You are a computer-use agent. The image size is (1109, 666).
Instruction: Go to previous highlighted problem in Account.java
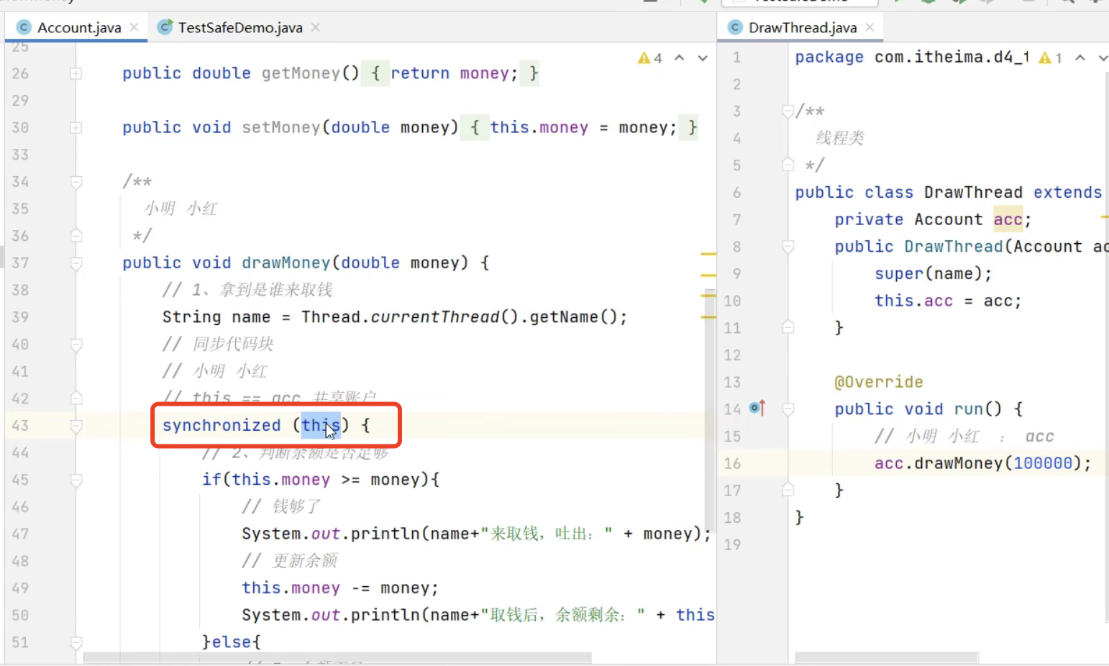[680, 58]
